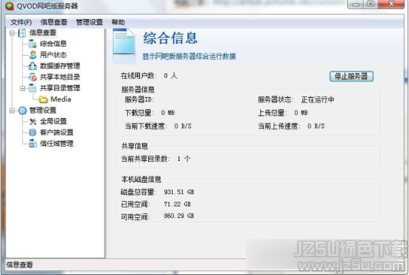The height and width of the screenshot is (275, 409).
Task: Click the 客户端设置 icon
Action: pos(33,132)
